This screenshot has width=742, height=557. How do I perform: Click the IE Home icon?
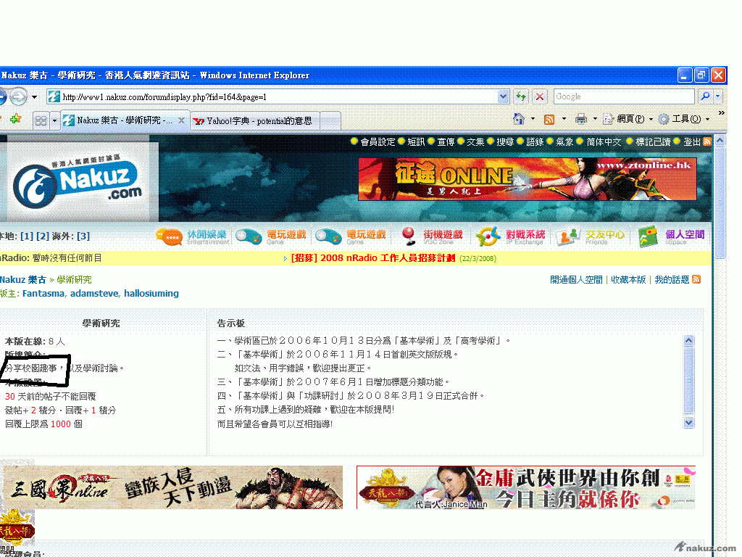pyautogui.click(x=519, y=119)
